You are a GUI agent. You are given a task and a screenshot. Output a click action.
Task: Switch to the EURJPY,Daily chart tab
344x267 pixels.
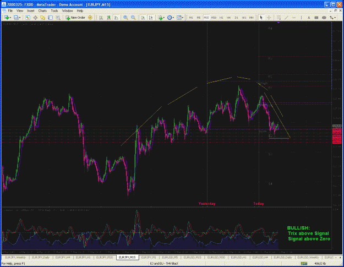point(41,257)
